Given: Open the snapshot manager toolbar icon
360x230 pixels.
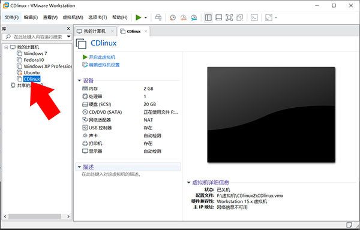Looking at the screenshot, I should click(x=194, y=17).
